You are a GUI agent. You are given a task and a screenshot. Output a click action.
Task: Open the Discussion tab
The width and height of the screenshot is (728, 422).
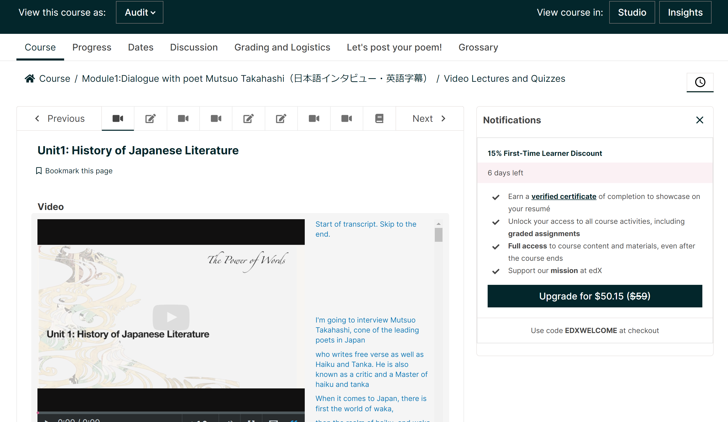coord(194,47)
